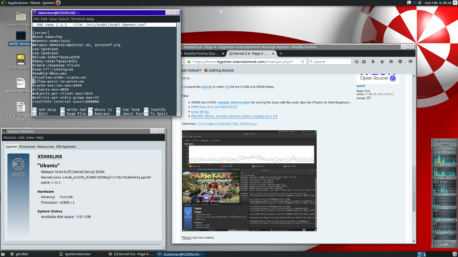Open the Pocket icon in Firefox toolbar
Screen dimensions: 458x257
pyautogui.click(x=400, y=62)
